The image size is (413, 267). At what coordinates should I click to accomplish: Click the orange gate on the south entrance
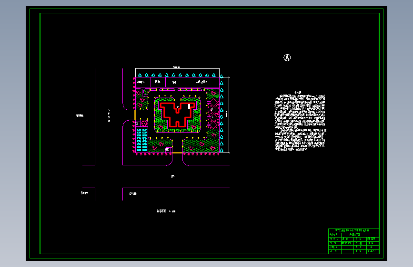177,153
